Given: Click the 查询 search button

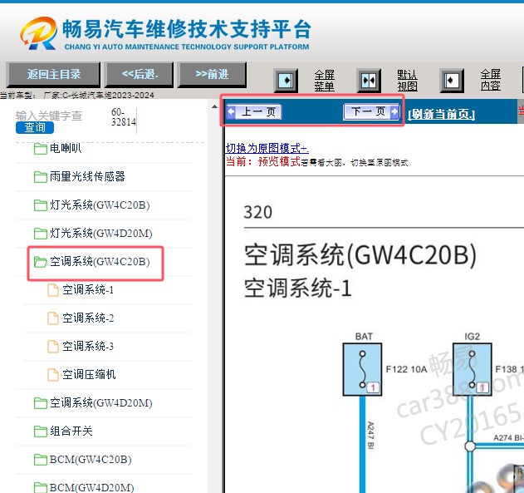Looking at the screenshot, I should click(x=35, y=127).
